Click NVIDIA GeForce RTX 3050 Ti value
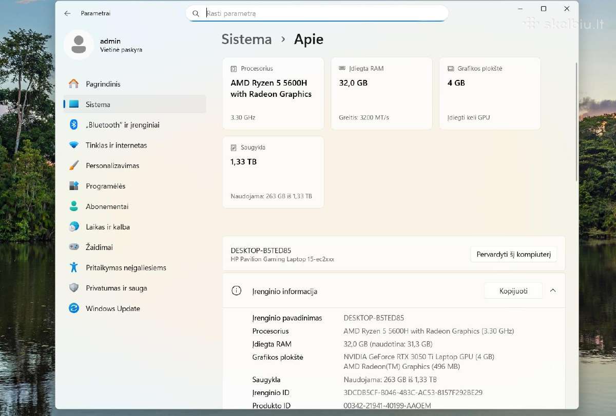This screenshot has height=416, width=616. click(x=419, y=357)
